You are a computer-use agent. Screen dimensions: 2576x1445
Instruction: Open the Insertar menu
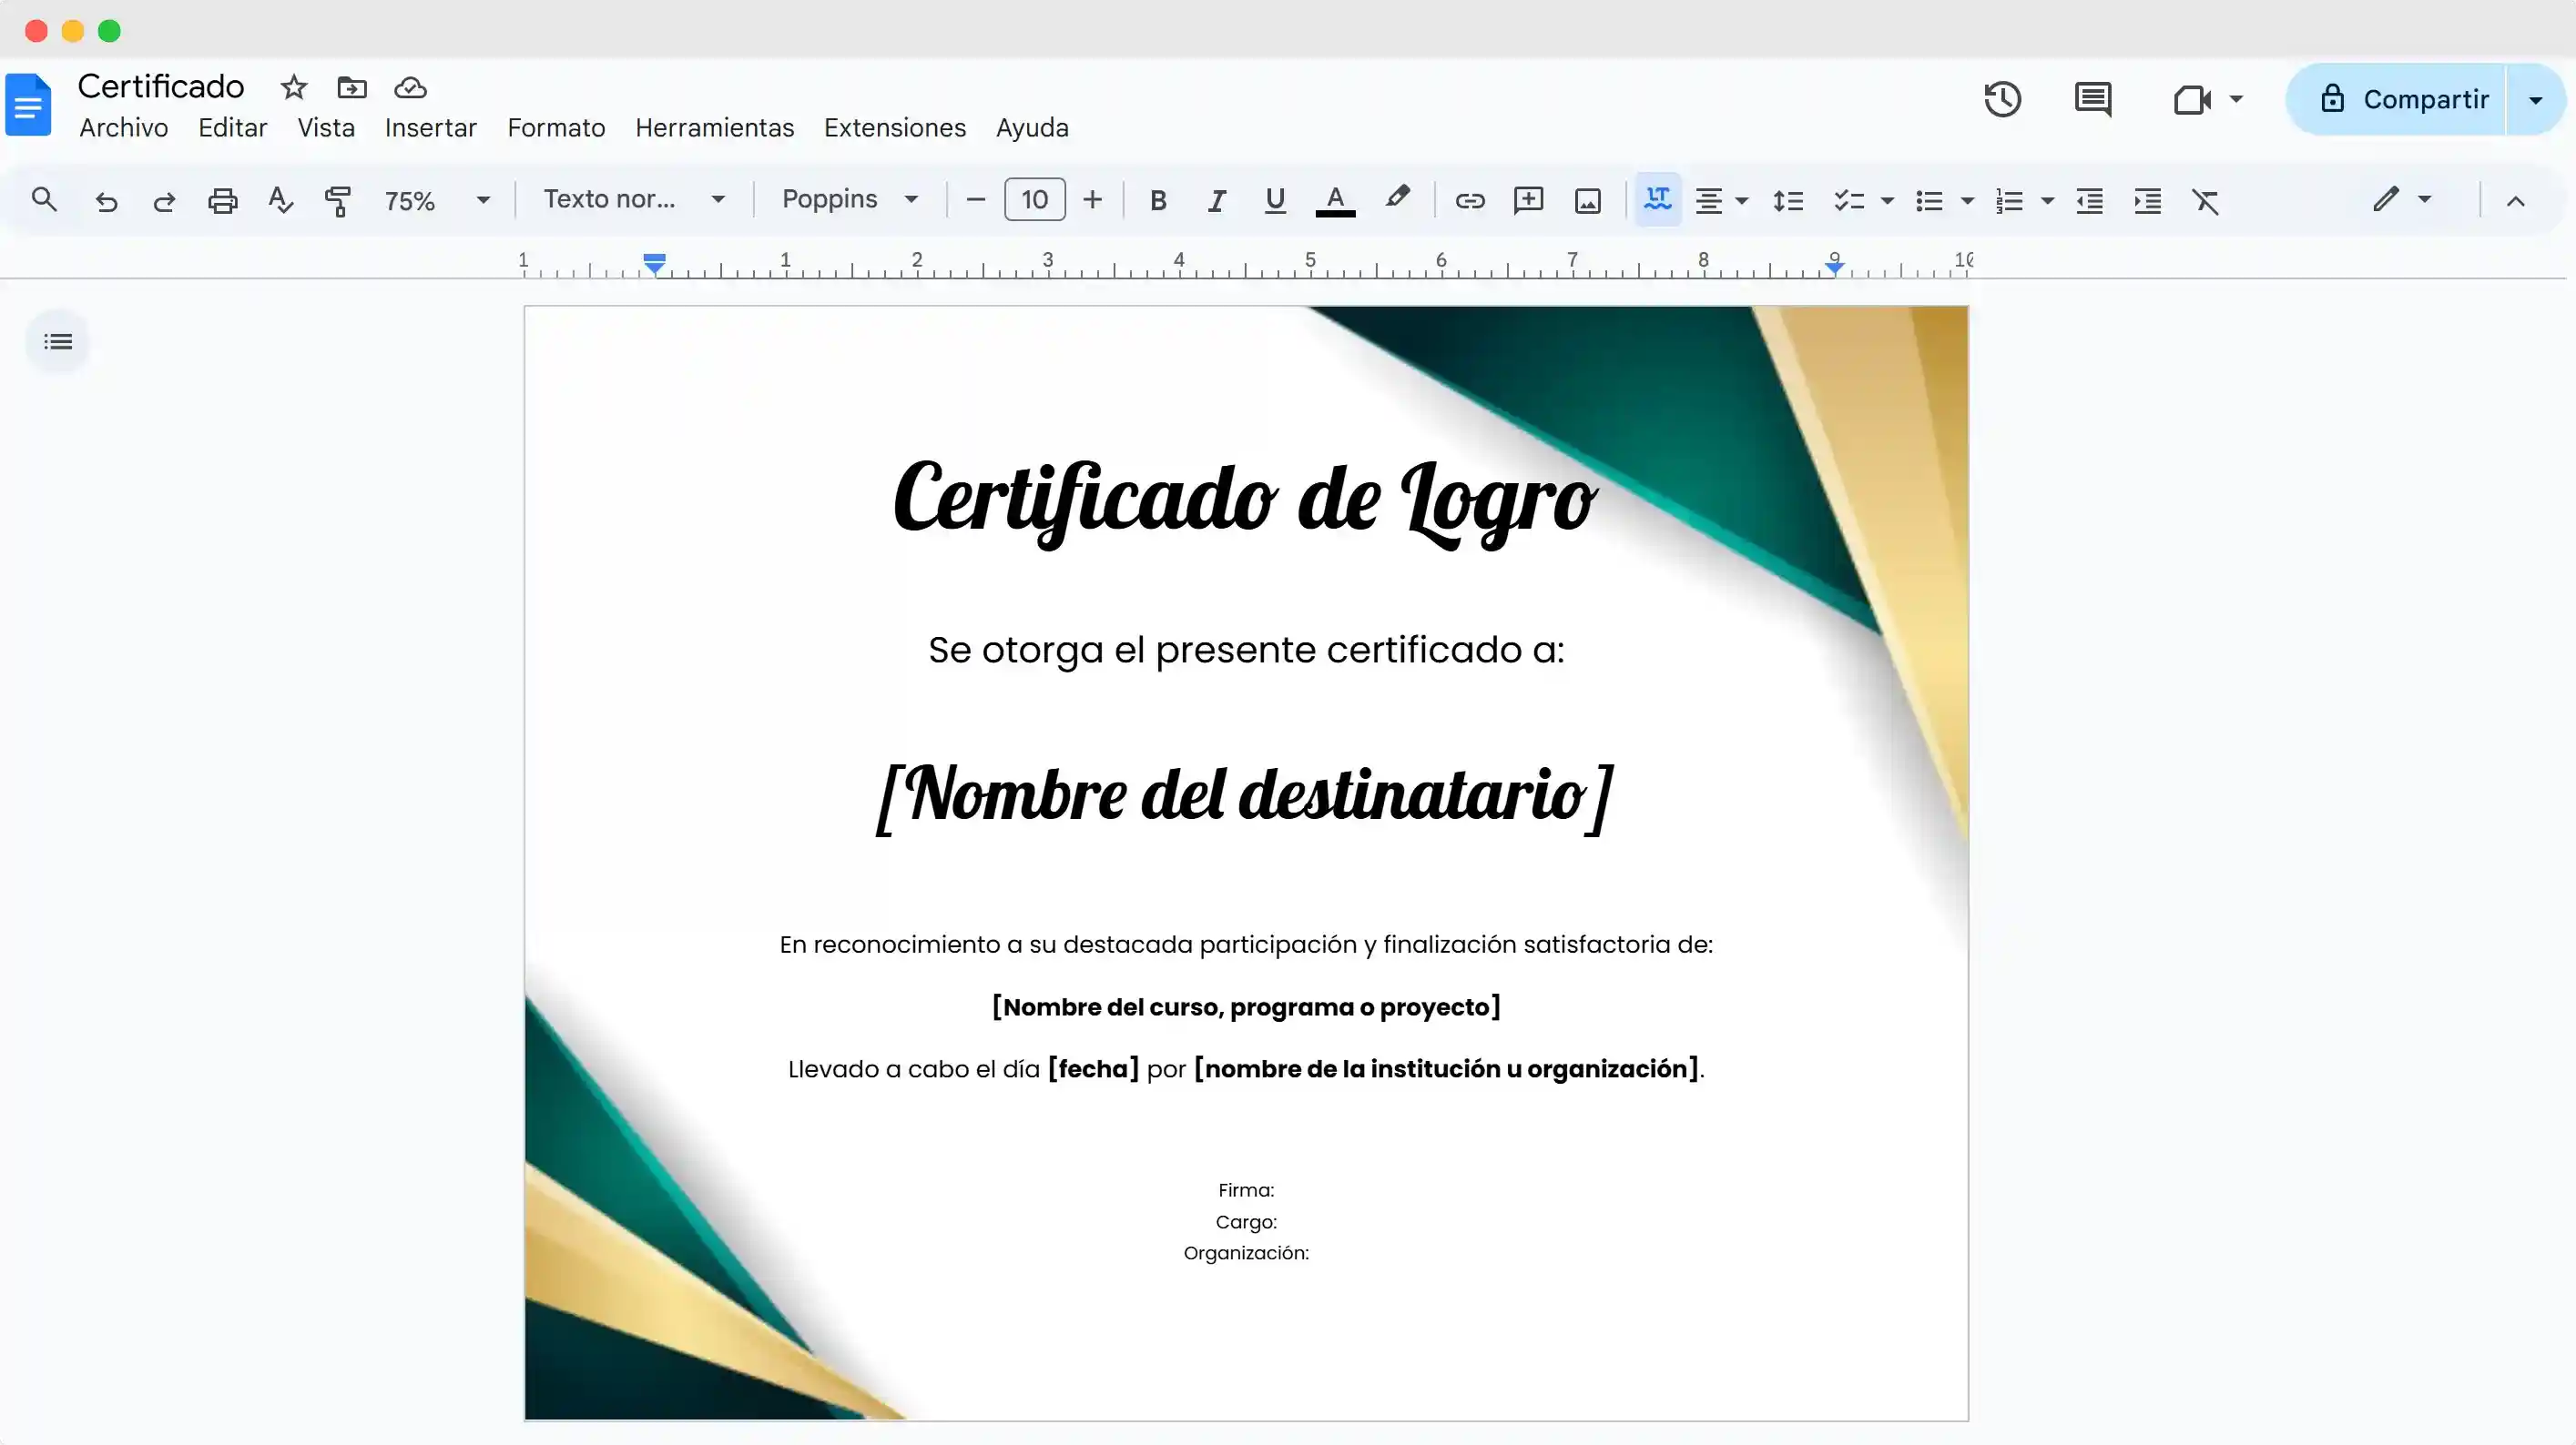pos(430,128)
